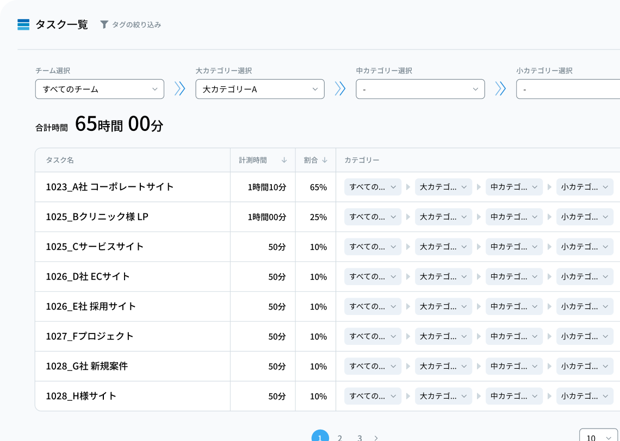620x441 pixels.
Task: Click blue chevron before 中カテゴリー選択
Action: point(340,89)
